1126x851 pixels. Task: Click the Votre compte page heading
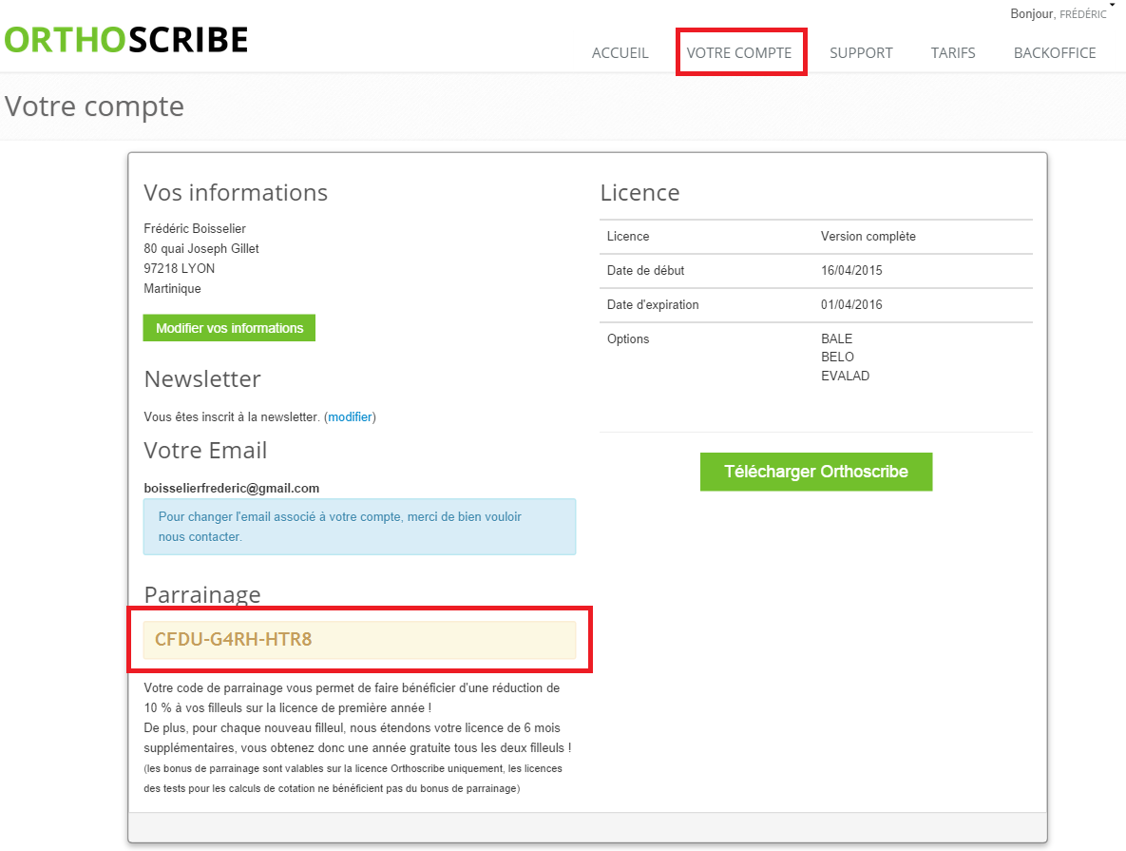[94, 106]
